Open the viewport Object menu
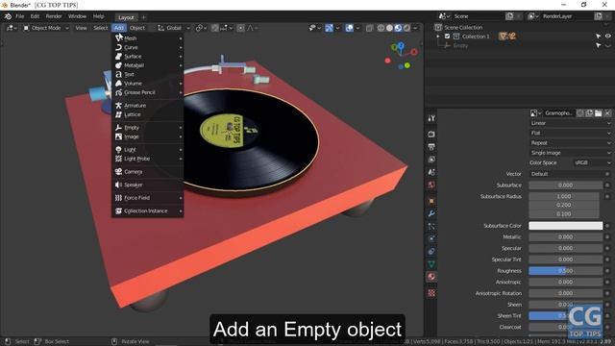Screen dimensions: 615x346 tap(137, 28)
